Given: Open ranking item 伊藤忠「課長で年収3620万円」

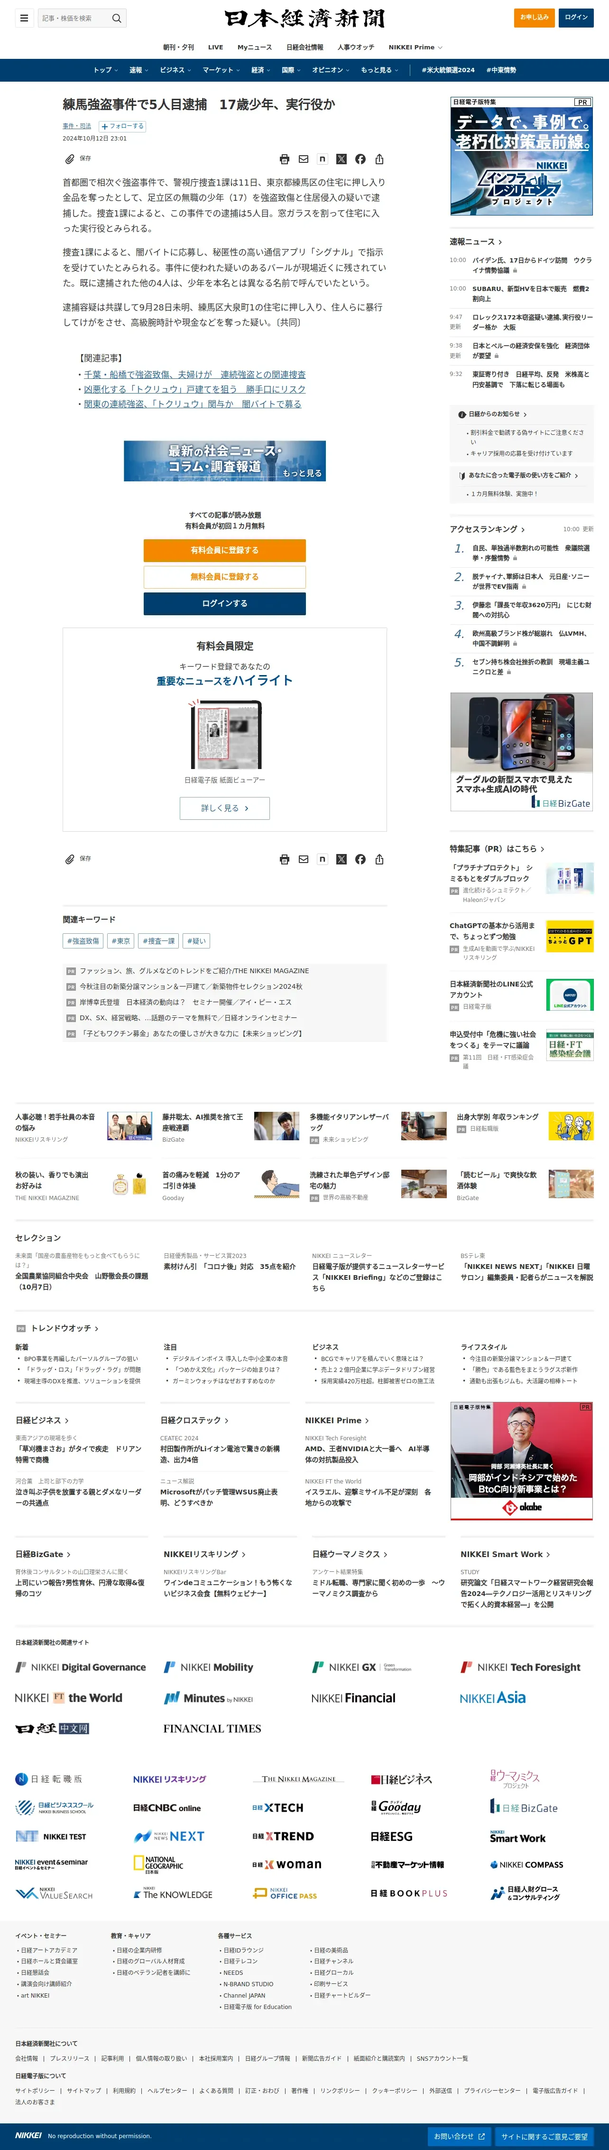Looking at the screenshot, I should coord(532,610).
